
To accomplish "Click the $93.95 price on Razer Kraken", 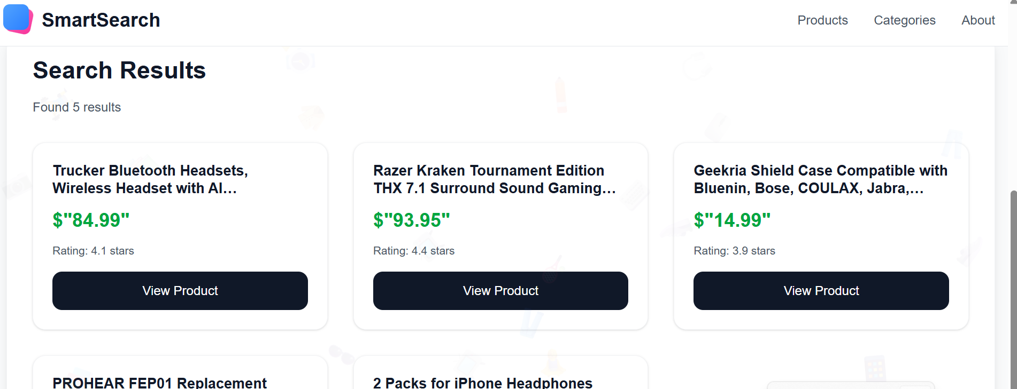I will (411, 220).
